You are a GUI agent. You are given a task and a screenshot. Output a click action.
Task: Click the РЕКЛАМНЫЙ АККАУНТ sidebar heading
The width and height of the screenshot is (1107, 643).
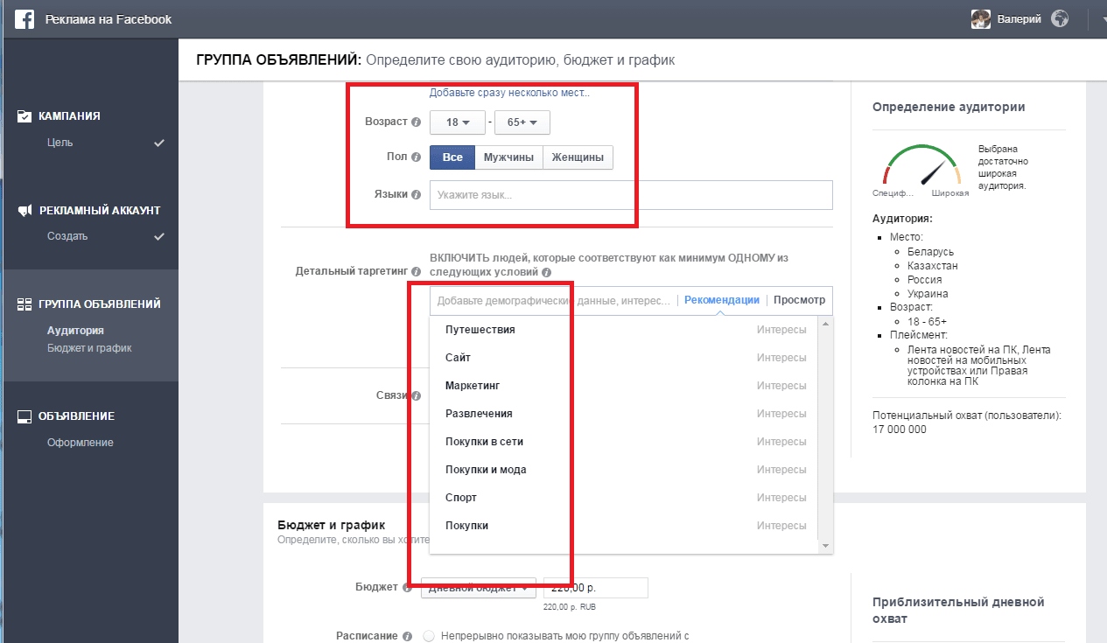tap(100, 210)
